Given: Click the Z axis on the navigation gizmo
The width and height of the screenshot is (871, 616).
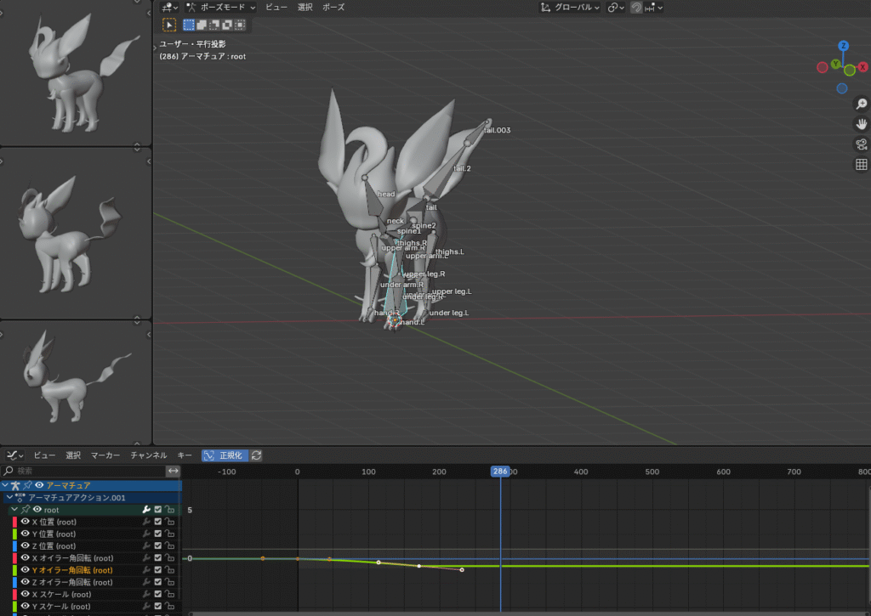Looking at the screenshot, I should click(x=843, y=46).
